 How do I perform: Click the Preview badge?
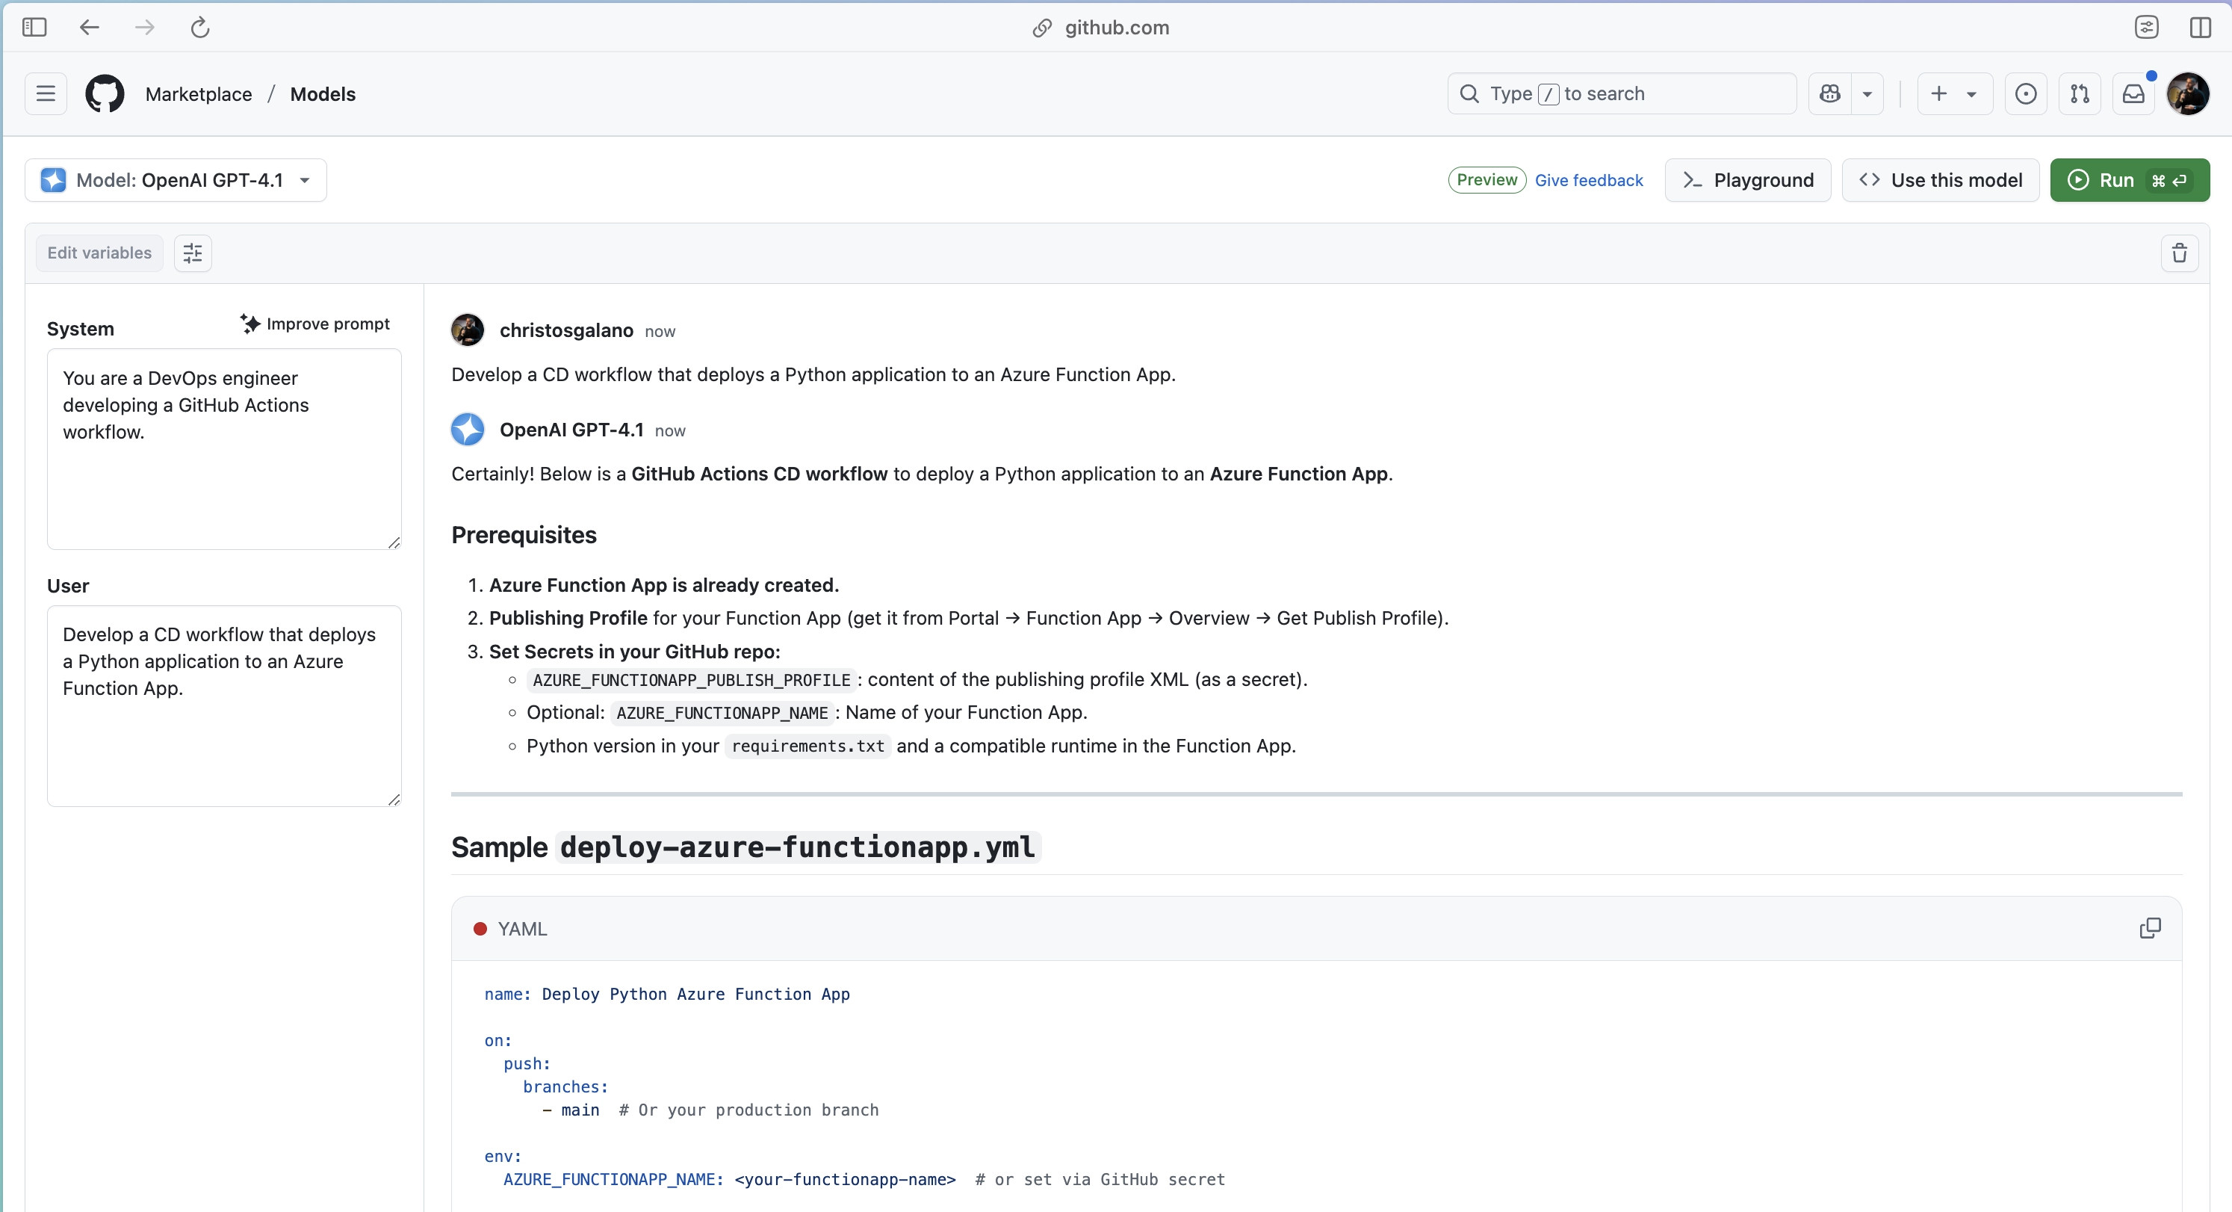click(x=1487, y=180)
